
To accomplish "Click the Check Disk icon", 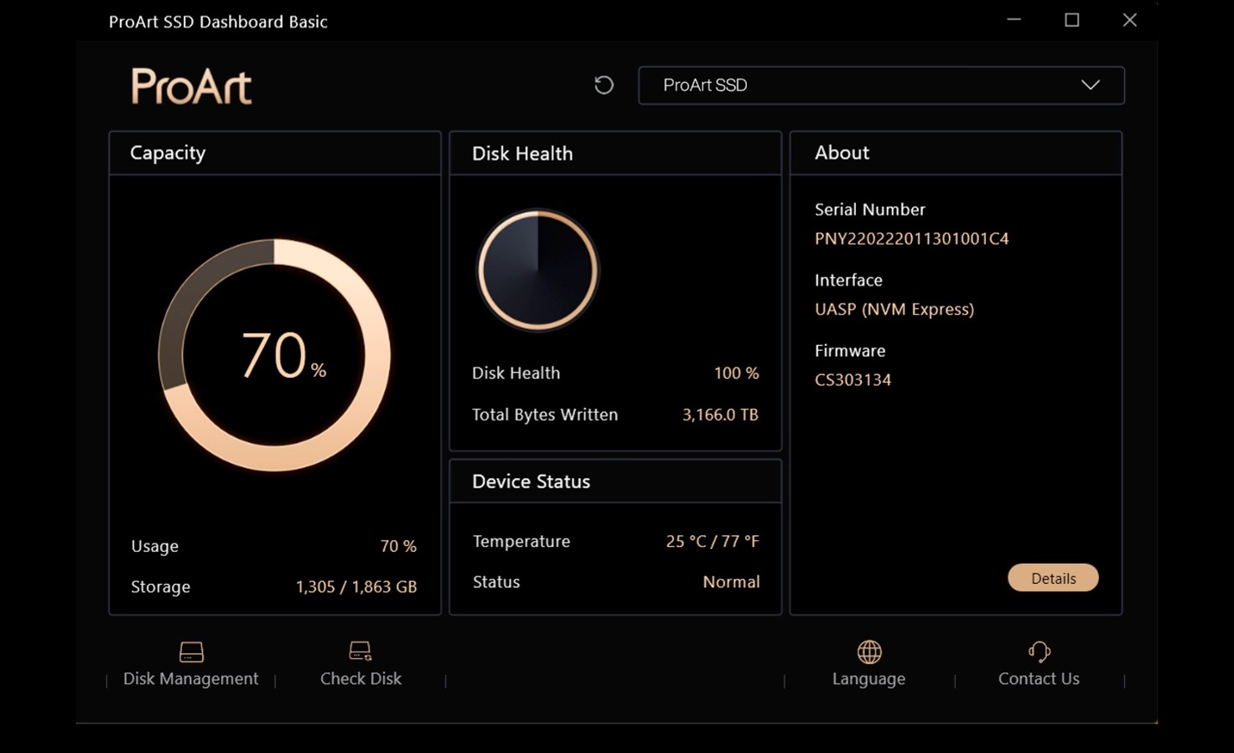I will pyautogui.click(x=360, y=651).
